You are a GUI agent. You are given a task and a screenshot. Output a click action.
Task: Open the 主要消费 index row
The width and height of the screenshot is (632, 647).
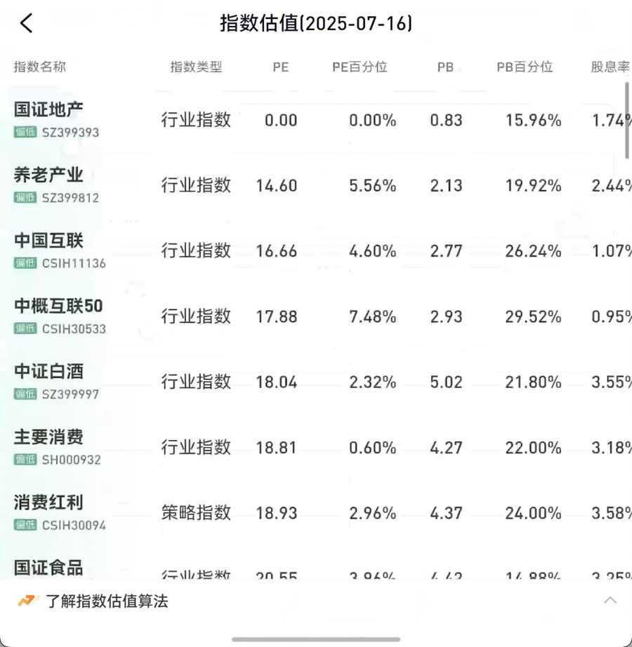316,447
